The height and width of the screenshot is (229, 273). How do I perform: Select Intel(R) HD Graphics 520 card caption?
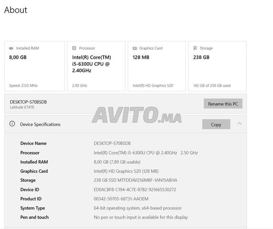tap(153, 85)
